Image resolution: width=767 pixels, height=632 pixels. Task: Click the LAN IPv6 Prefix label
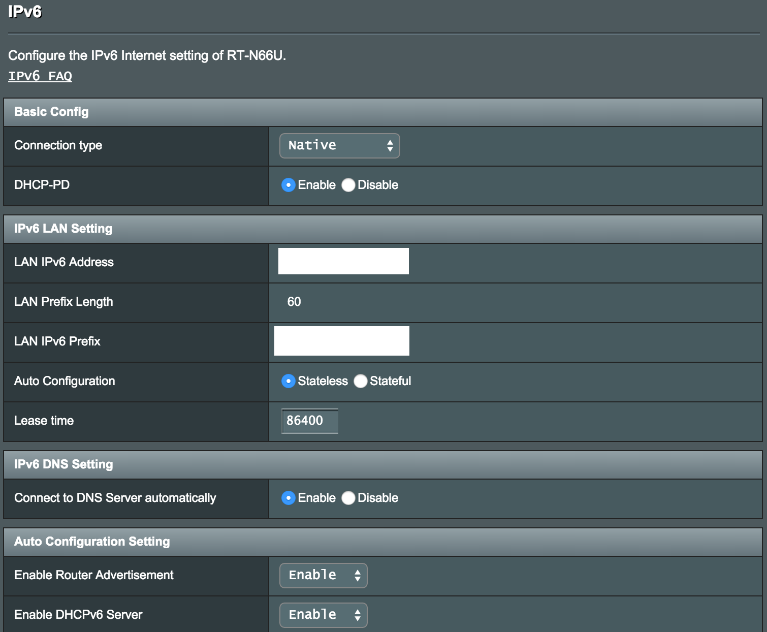point(57,341)
